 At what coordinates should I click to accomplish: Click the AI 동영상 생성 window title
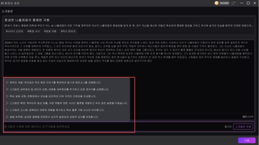coord(10,3)
